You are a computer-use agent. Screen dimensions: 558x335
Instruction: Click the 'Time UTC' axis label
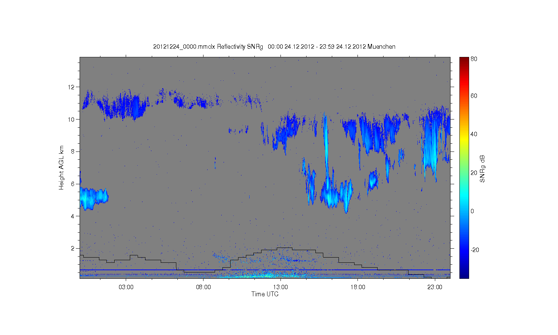[265, 294]
